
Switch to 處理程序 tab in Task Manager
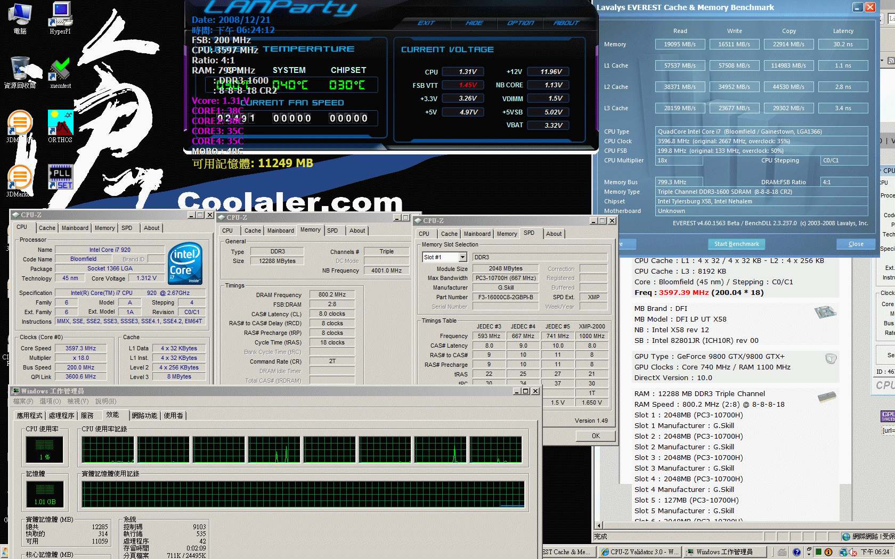tap(61, 416)
